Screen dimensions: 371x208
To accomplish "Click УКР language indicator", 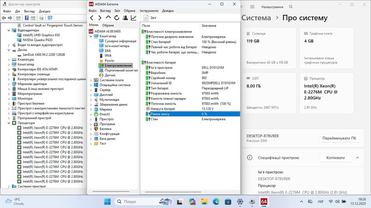I will tap(321, 202).
